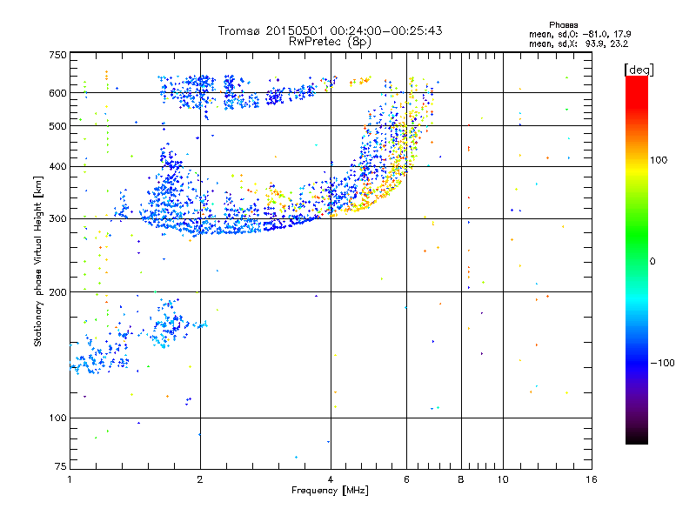Viewport: 696px width, 522px height.
Task: Click the y-axis tick label "200"
Action: 57,292
